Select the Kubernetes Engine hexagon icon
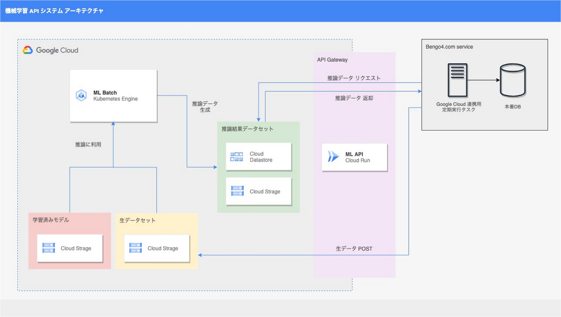Viewport: 561px width, 317px height. coord(81,96)
